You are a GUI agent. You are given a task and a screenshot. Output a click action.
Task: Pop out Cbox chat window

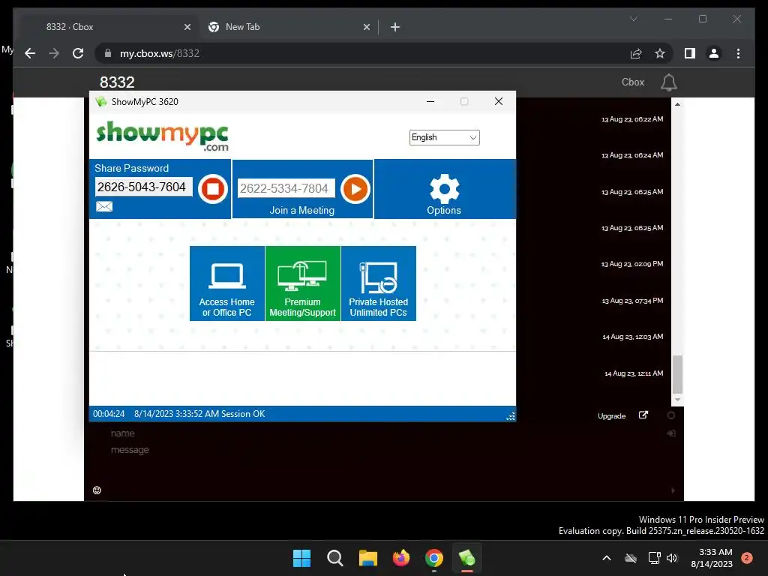[x=643, y=415]
